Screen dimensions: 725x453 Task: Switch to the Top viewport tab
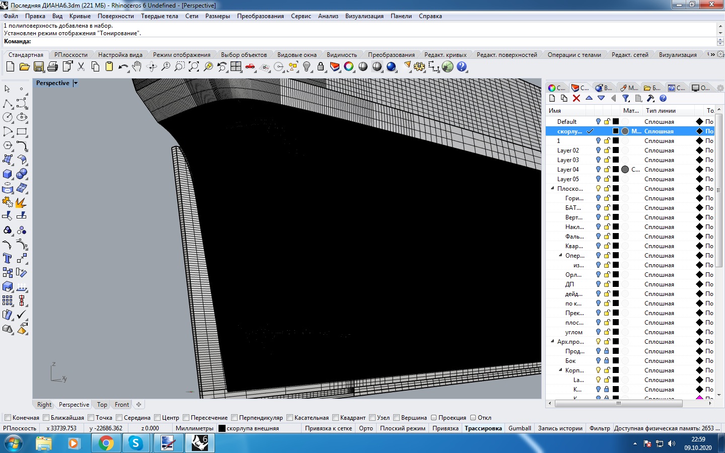point(102,405)
